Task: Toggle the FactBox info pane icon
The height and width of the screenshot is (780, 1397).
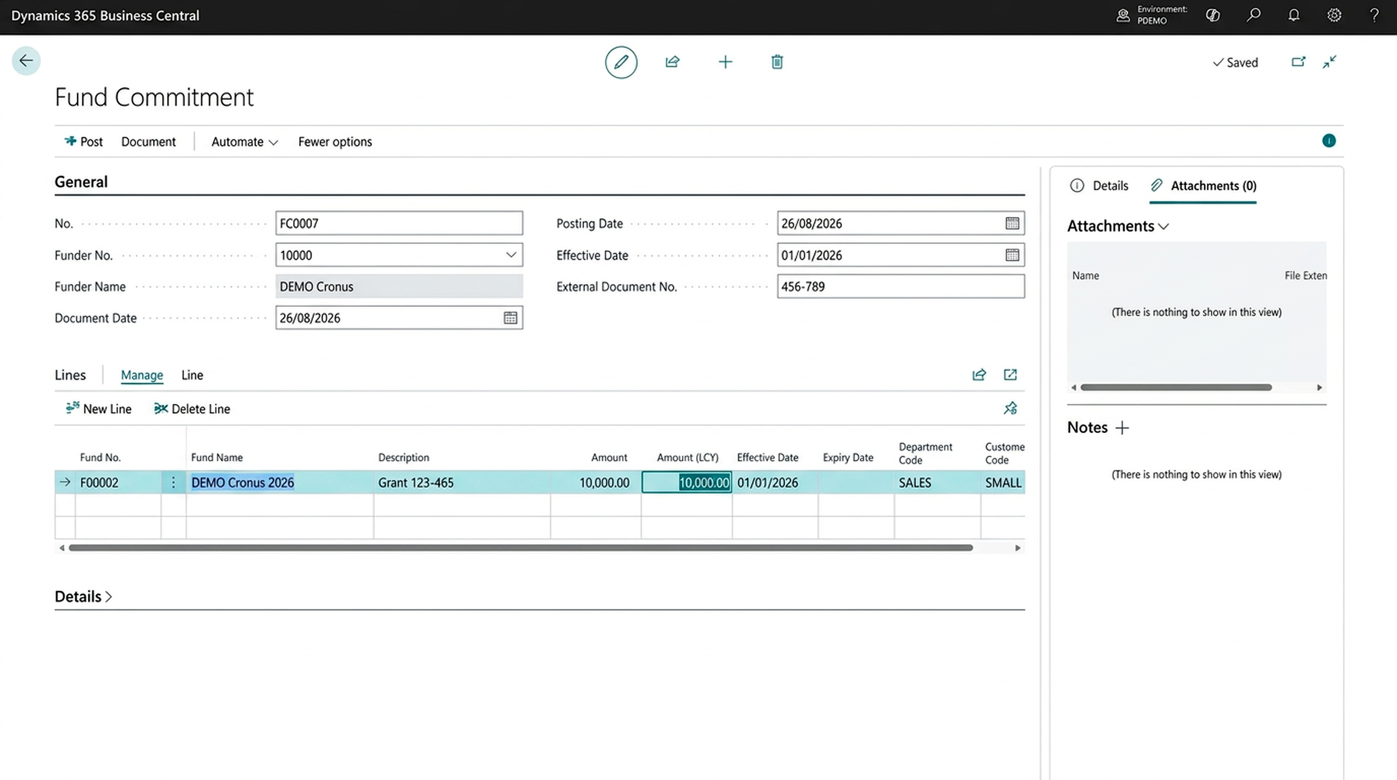Action: pos(1328,141)
